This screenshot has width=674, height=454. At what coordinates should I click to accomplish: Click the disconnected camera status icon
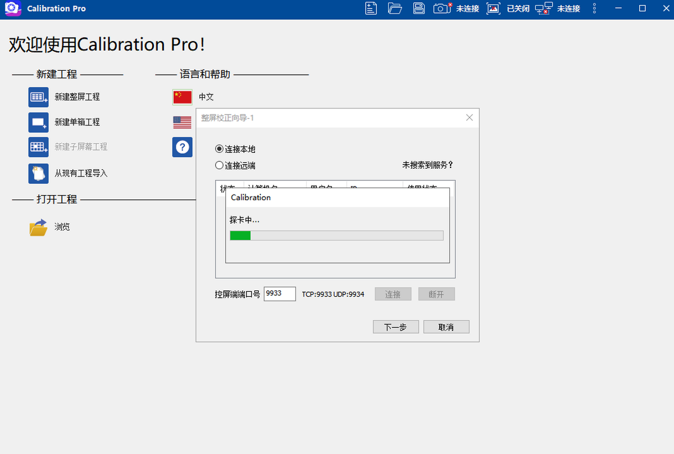(443, 8)
